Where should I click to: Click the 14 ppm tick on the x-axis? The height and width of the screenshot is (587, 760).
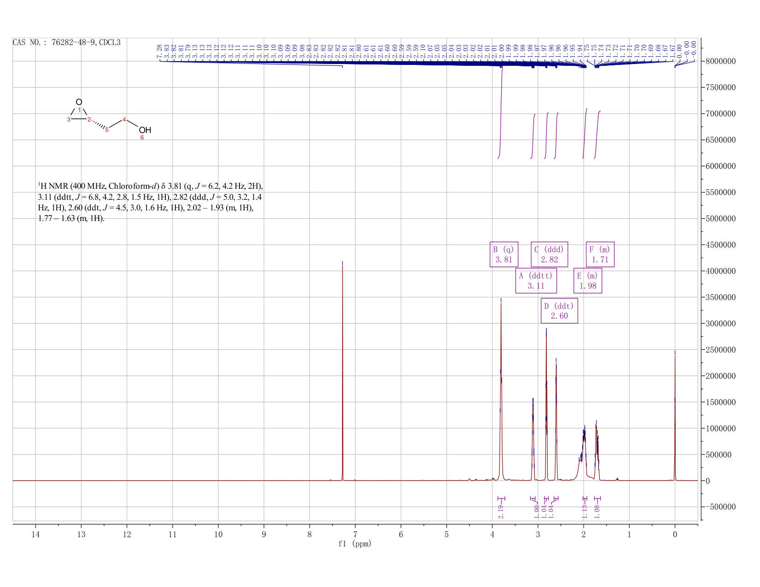point(35,535)
